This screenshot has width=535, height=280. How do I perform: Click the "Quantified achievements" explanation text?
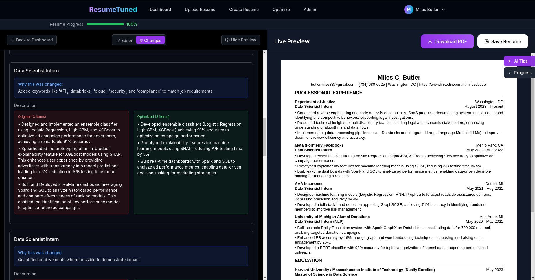(x=79, y=260)
